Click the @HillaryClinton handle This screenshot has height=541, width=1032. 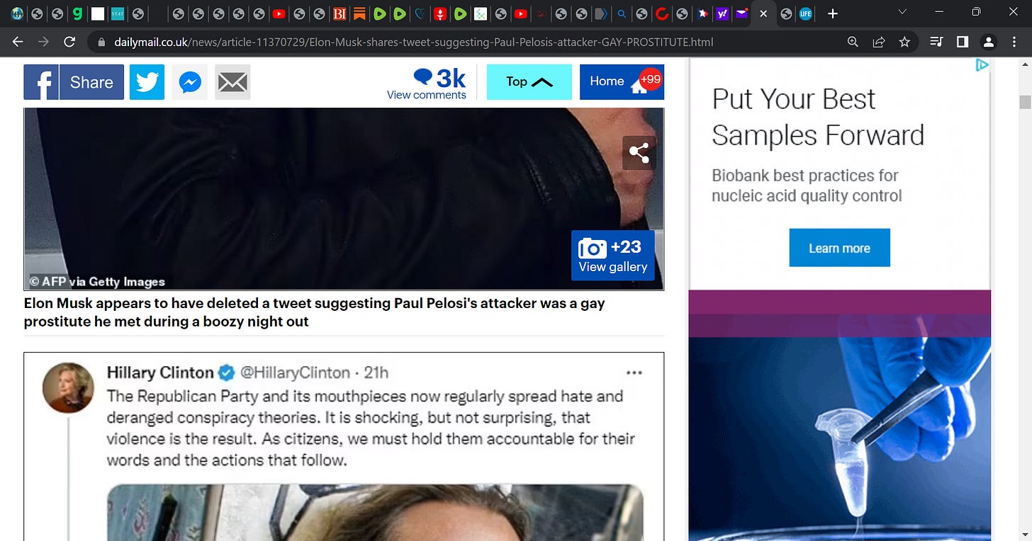295,372
